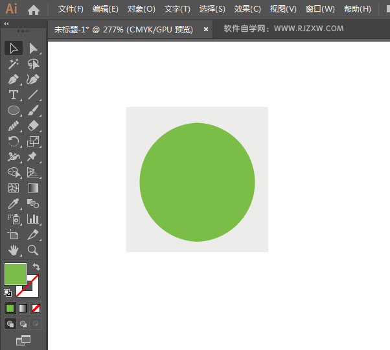Open the 文件(F) menu

point(71,9)
